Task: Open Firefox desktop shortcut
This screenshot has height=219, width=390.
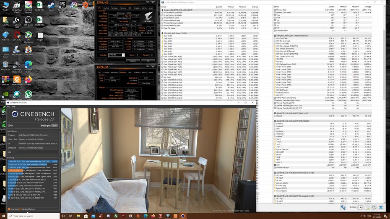Action: click(x=29, y=81)
